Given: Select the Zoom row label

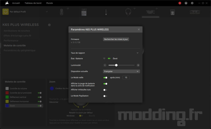Looking at the screenshot, I should pos(12,106).
